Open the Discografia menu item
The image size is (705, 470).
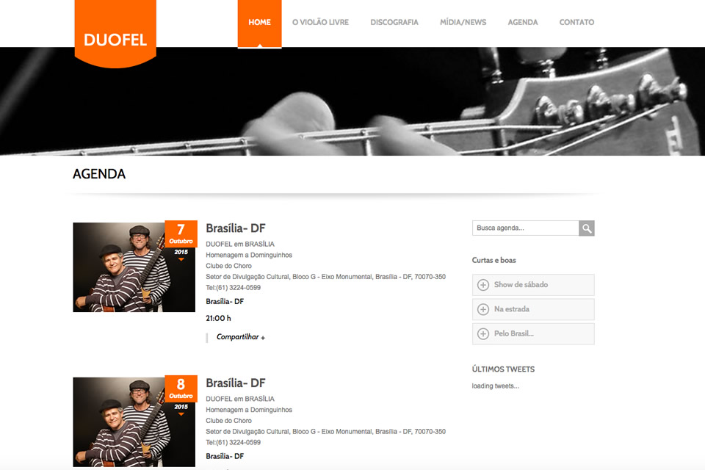tap(394, 22)
